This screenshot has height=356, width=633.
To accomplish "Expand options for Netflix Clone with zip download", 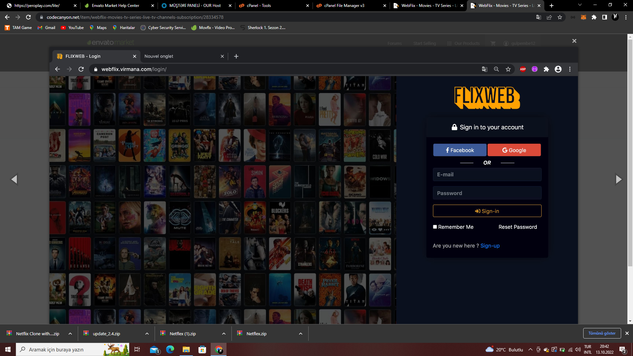I will pyautogui.click(x=70, y=334).
